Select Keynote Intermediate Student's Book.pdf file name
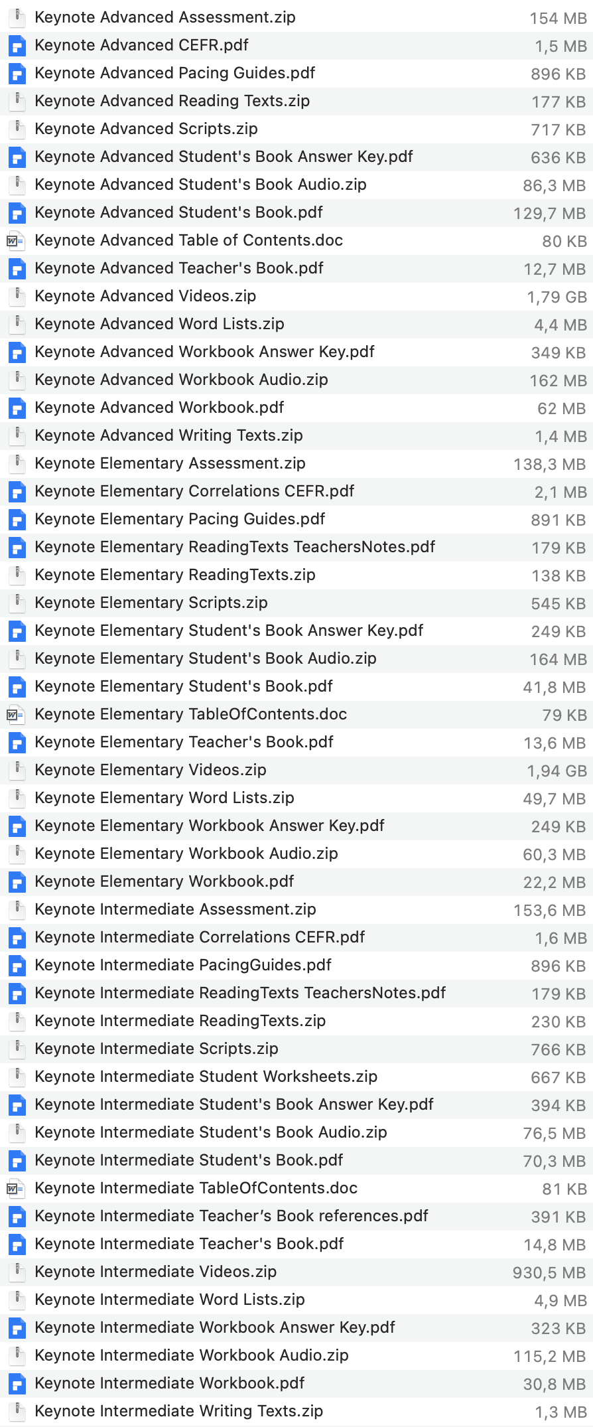 (189, 1160)
